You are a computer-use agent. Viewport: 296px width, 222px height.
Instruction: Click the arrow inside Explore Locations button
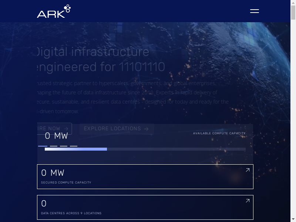point(147,129)
